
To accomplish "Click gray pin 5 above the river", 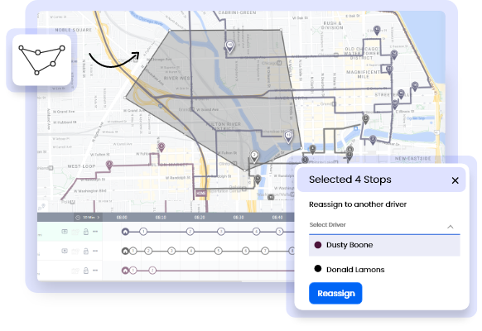I will 365,119.
